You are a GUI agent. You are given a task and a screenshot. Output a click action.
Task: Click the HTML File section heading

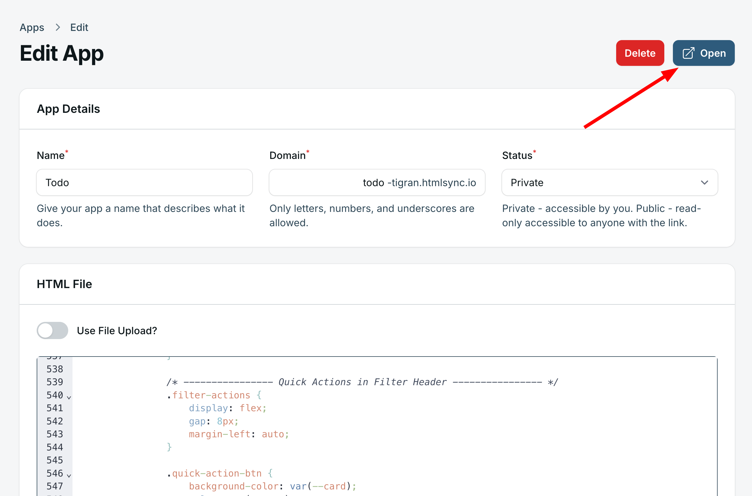click(x=64, y=284)
